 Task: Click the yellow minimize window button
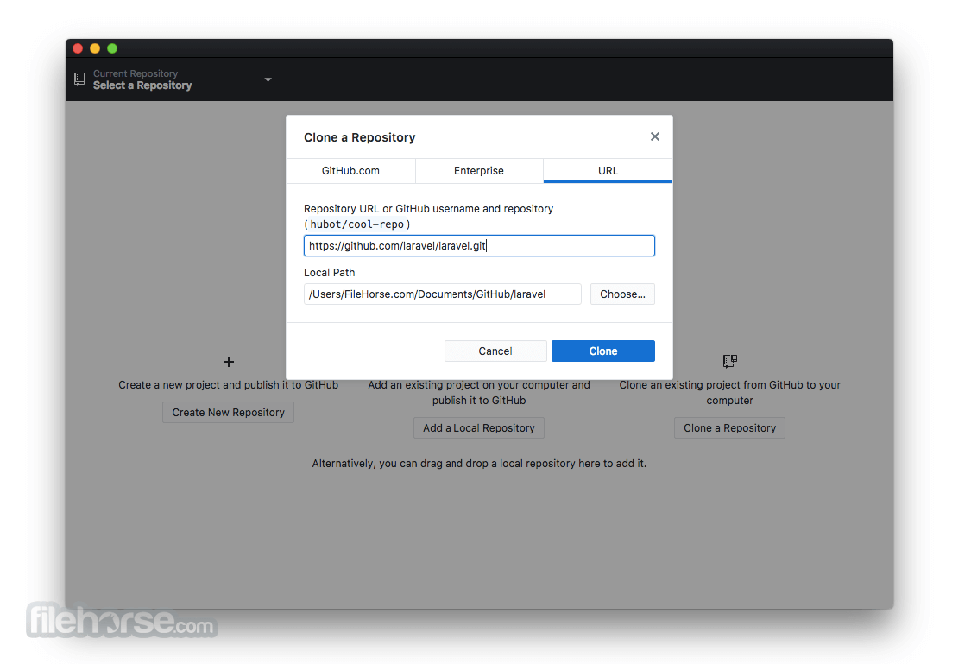pos(95,48)
